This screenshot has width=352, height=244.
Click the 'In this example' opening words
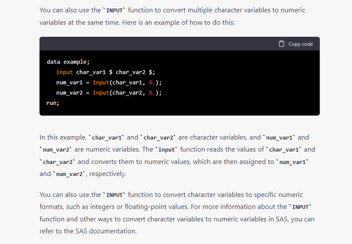tap(63, 138)
